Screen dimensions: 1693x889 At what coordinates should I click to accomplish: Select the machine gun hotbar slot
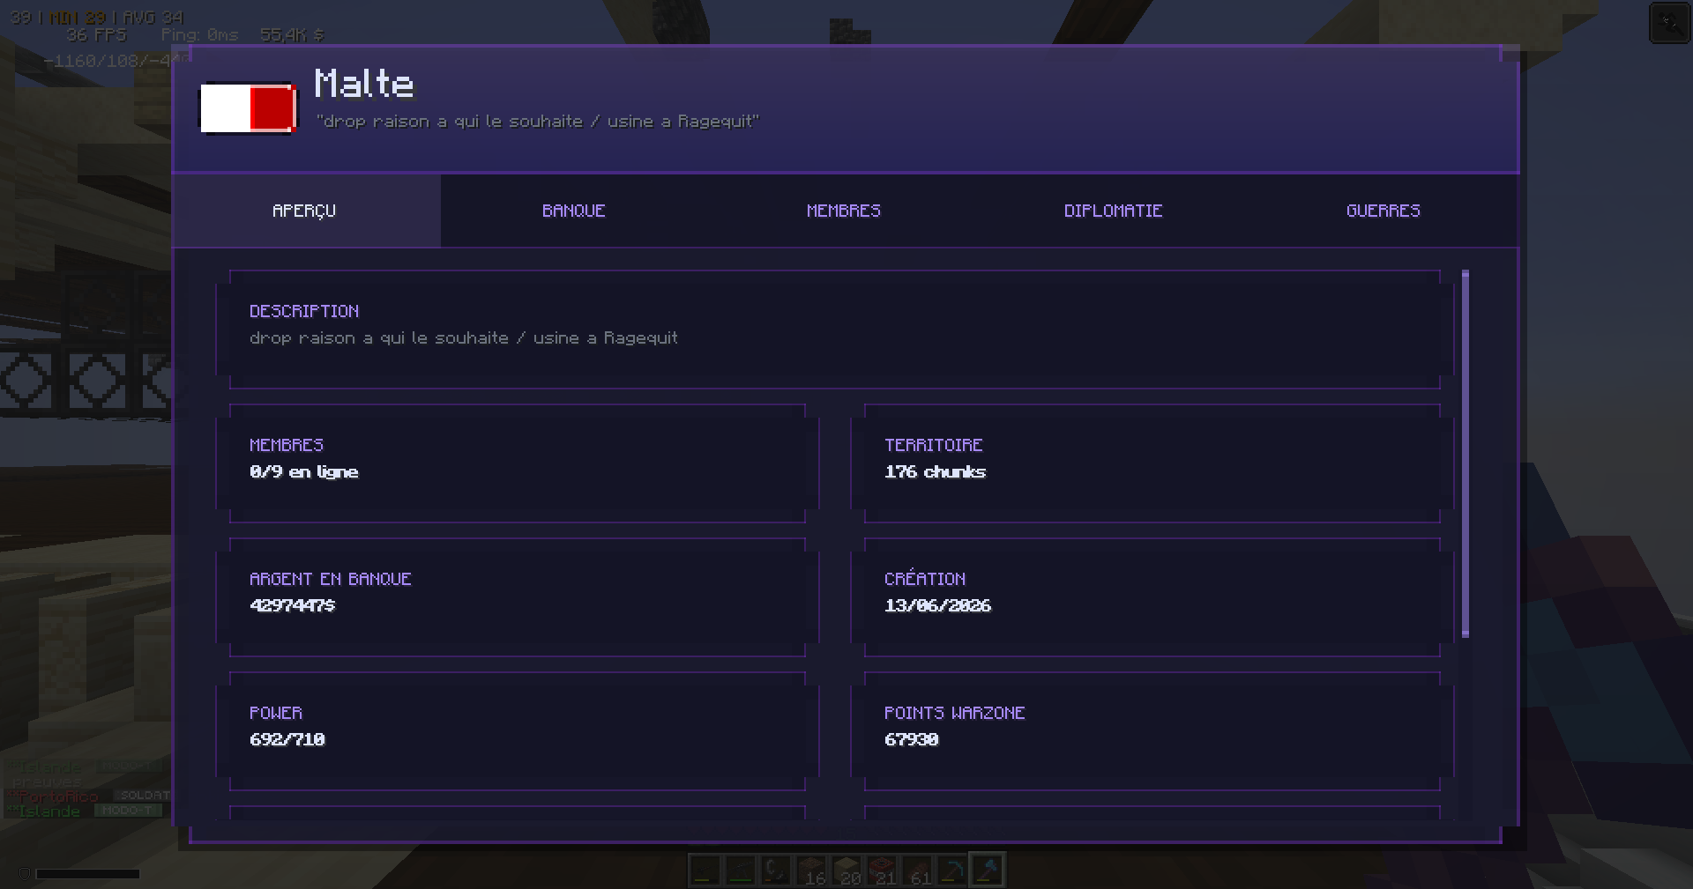[x=741, y=870]
